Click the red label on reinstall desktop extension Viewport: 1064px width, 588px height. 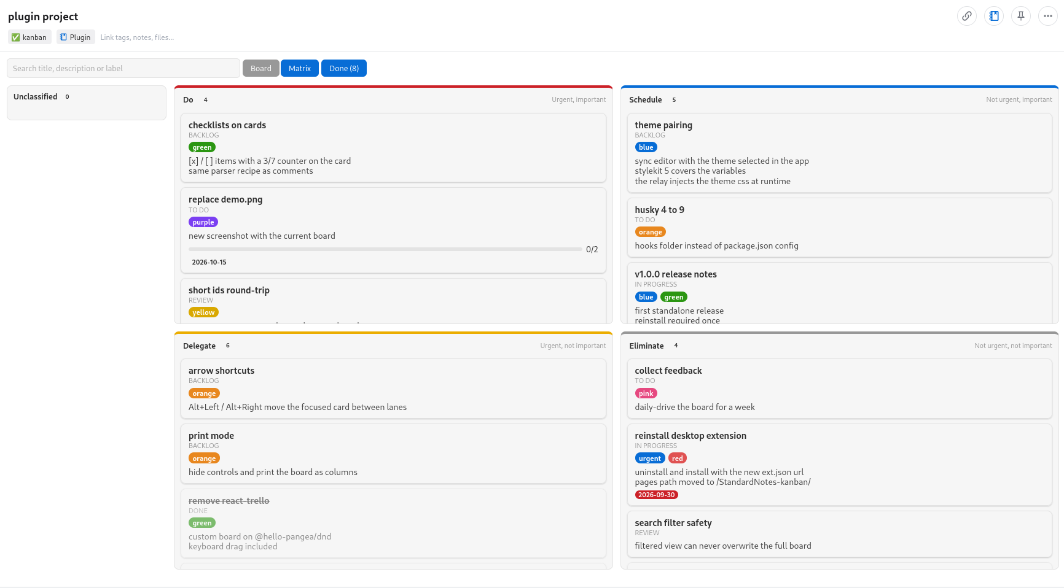click(x=678, y=458)
